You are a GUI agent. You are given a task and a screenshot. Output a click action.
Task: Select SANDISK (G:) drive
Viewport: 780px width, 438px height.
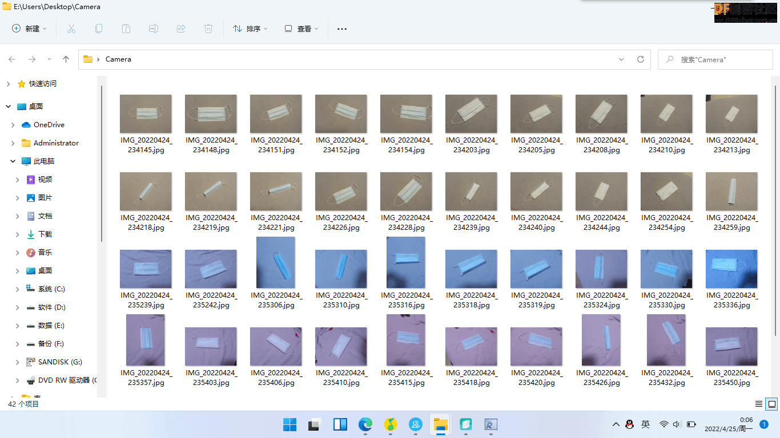point(60,362)
